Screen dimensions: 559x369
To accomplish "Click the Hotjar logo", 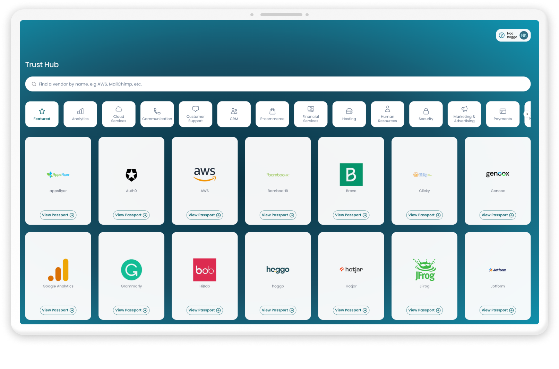I will 351,269.
